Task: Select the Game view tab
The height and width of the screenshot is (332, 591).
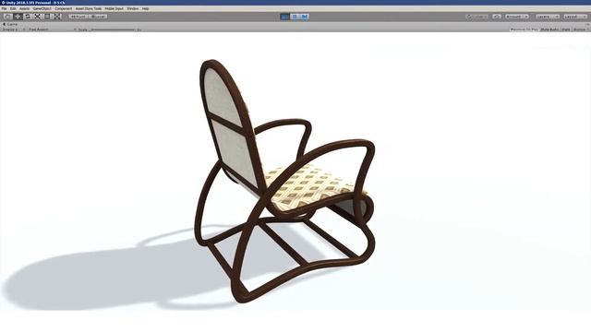Action: [10, 24]
